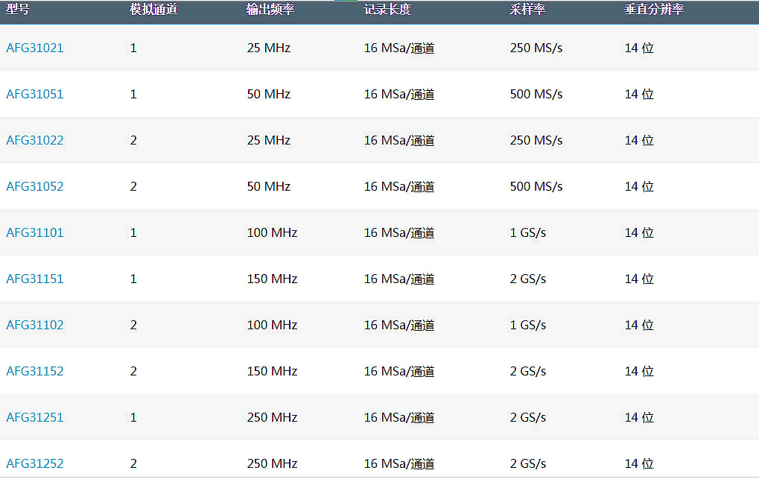
Task: Select the 250 MHz cell in AFG31252 row
Action: click(x=272, y=464)
